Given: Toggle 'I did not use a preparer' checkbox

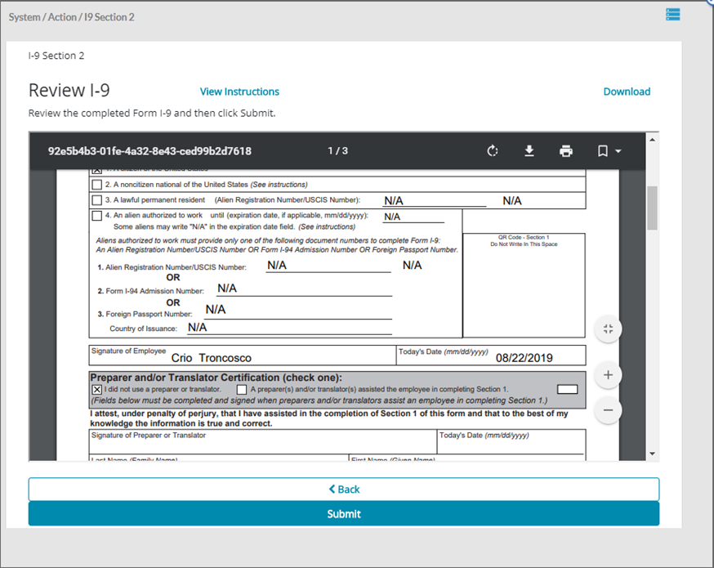Looking at the screenshot, I should 96,390.
